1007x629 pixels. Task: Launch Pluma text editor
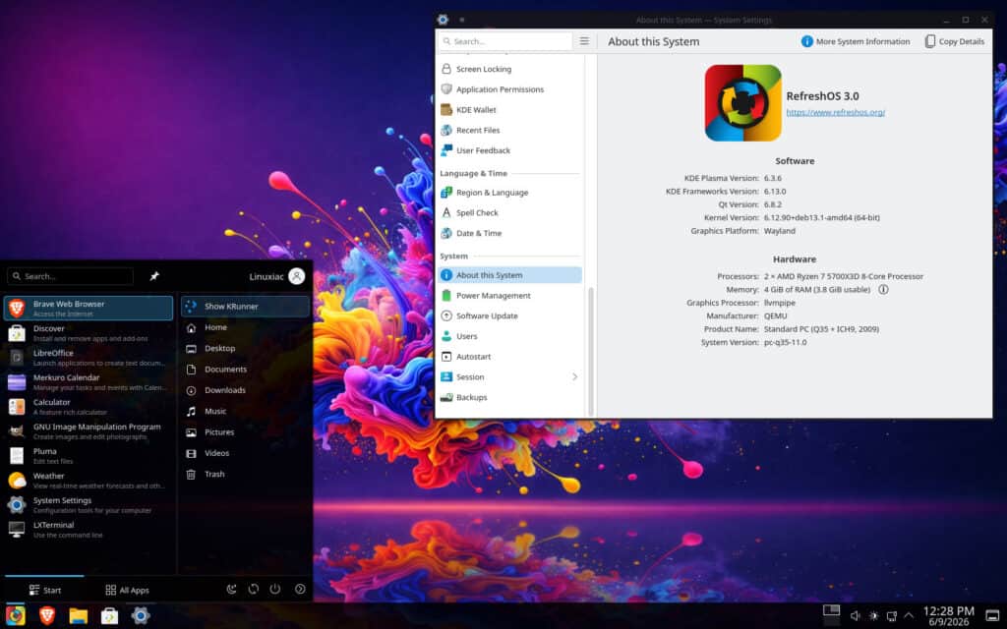89,456
